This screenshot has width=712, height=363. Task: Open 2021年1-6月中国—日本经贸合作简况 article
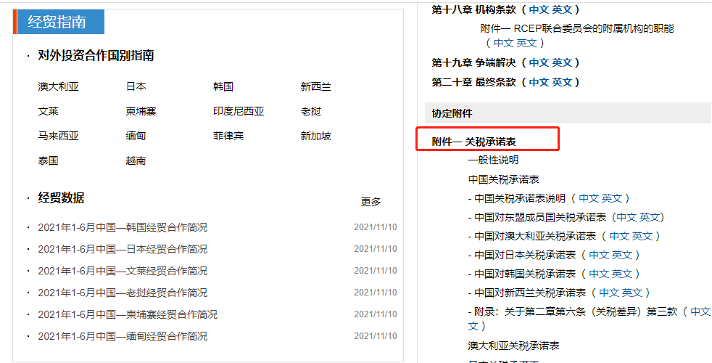coord(123,249)
